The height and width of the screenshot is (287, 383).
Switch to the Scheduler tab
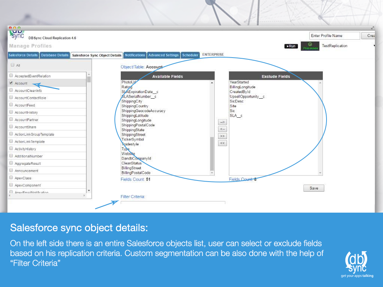click(x=190, y=55)
